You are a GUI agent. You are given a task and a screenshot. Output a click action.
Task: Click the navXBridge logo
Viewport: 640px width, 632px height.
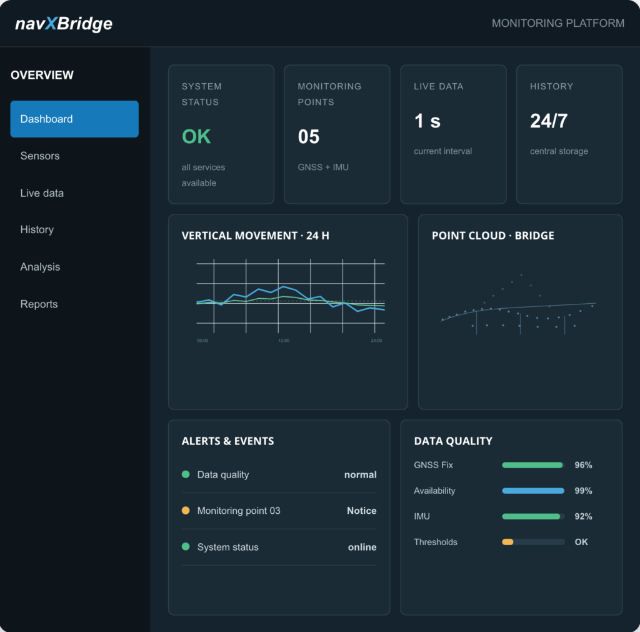coord(64,24)
